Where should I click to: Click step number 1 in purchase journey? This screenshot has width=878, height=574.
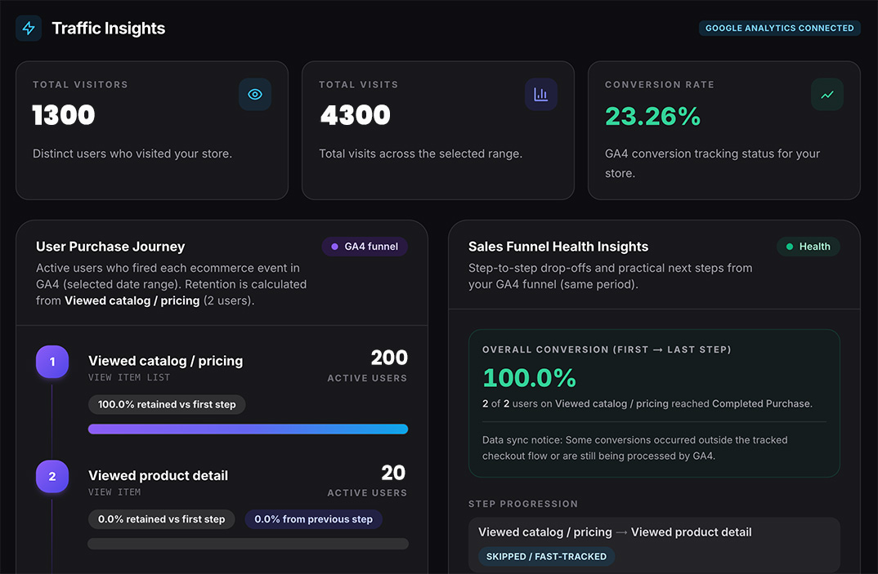52,362
